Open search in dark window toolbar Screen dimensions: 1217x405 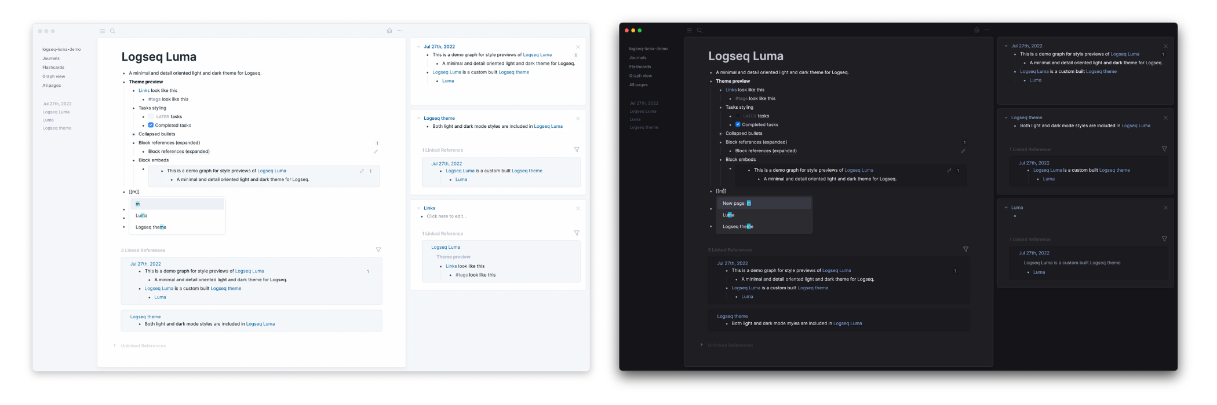click(699, 30)
